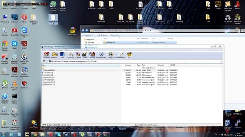
Task: Open the Операции menu in WinRAR
Action: (59, 50)
